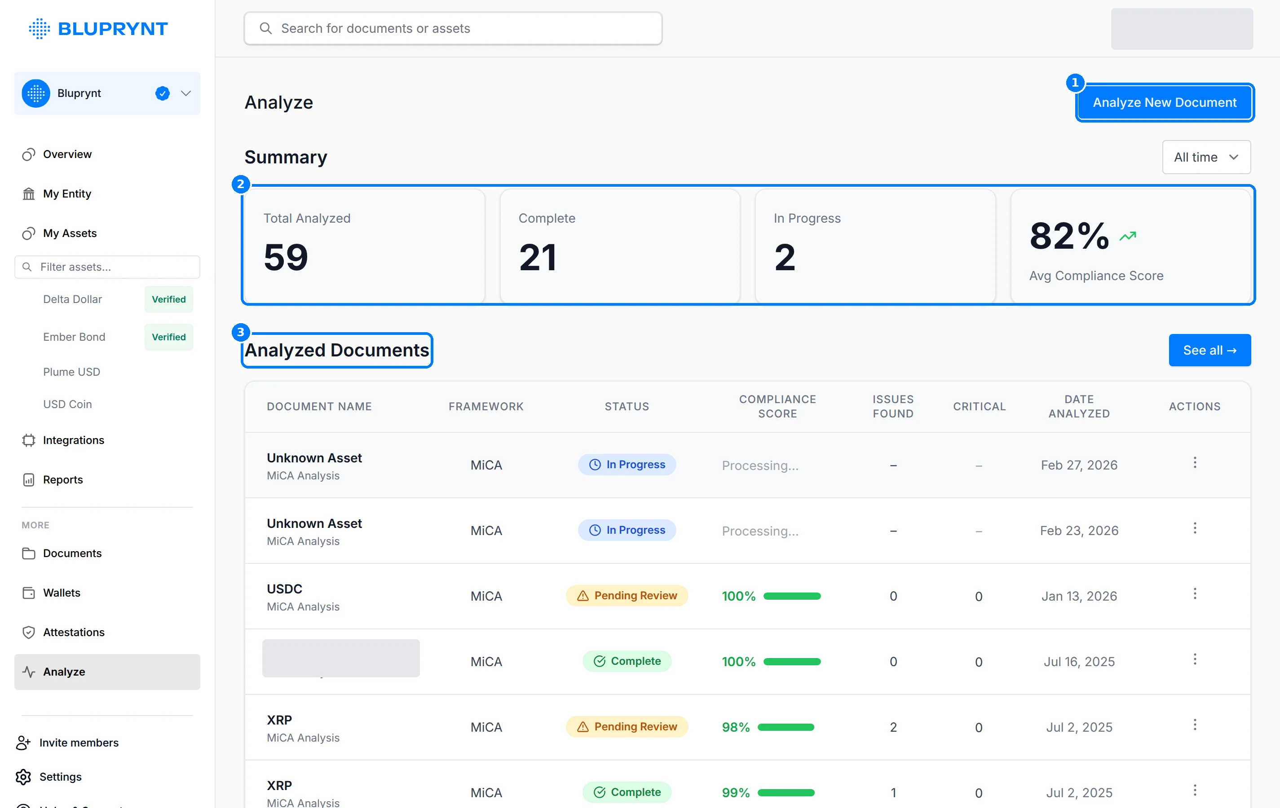Click the Documents folder icon

(29, 553)
